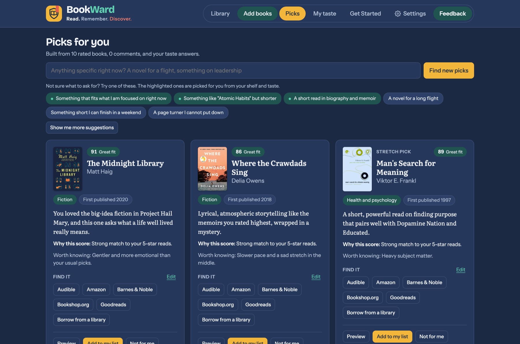Click author name Delia Owens

[x=248, y=181]
